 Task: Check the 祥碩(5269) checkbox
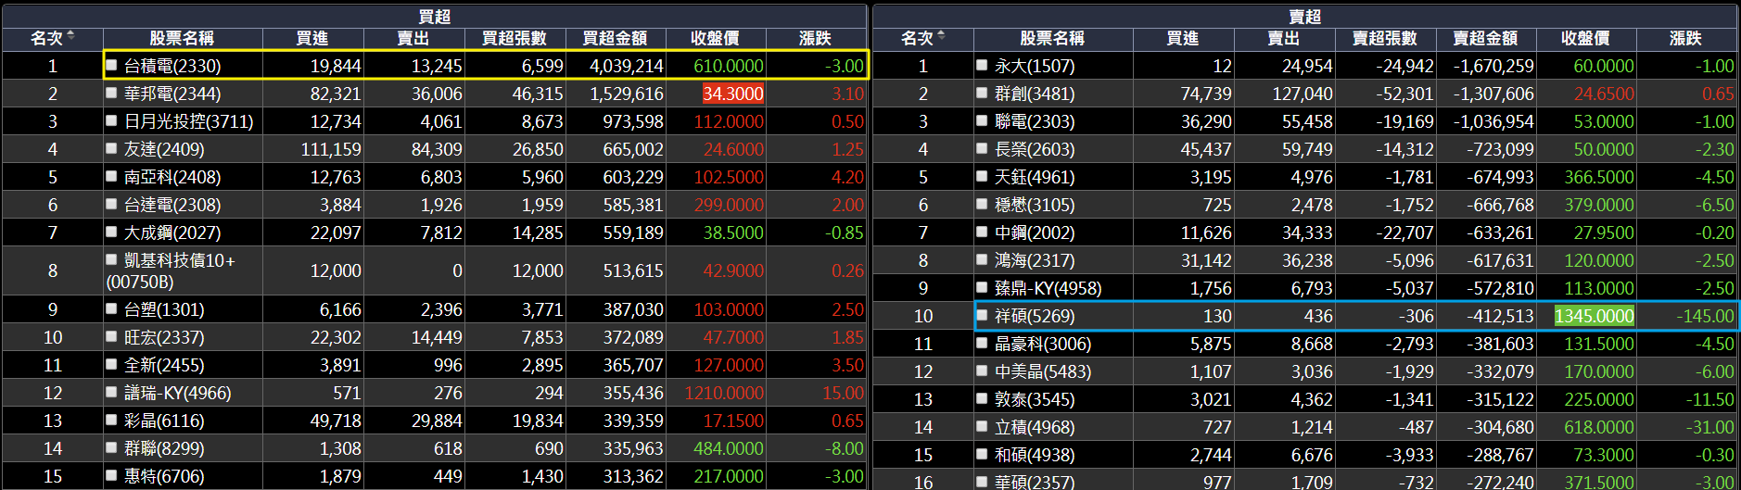[982, 315]
